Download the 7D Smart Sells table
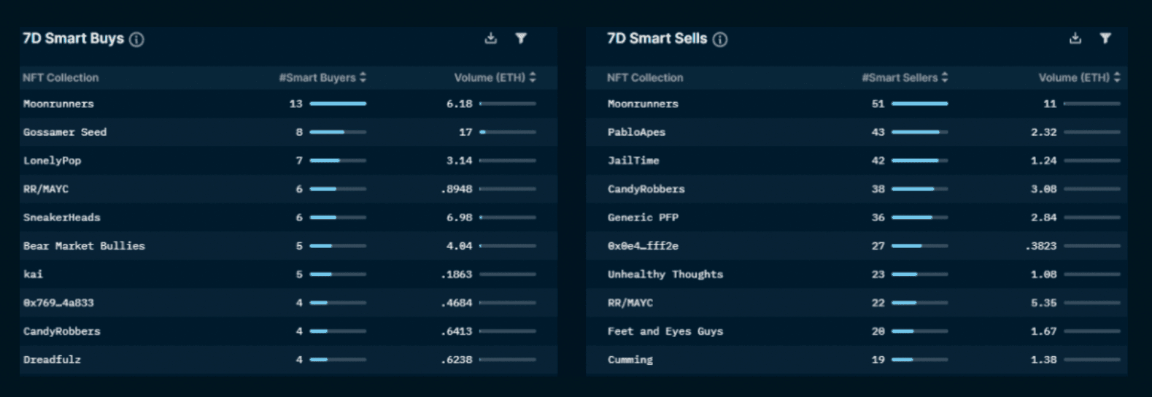The width and height of the screenshot is (1152, 397). pyautogui.click(x=1075, y=38)
